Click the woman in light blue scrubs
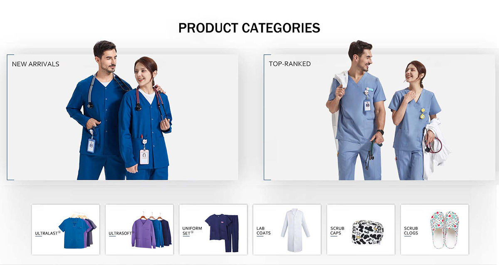Image resolution: width=499 pixels, height=265 pixels. click(414, 120)
